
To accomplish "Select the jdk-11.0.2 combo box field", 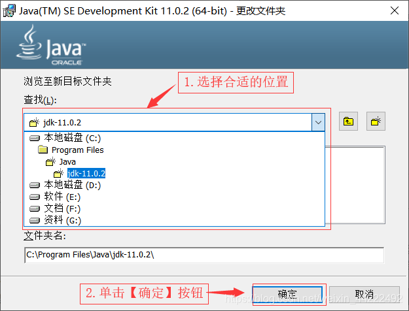I will point(174,122).
